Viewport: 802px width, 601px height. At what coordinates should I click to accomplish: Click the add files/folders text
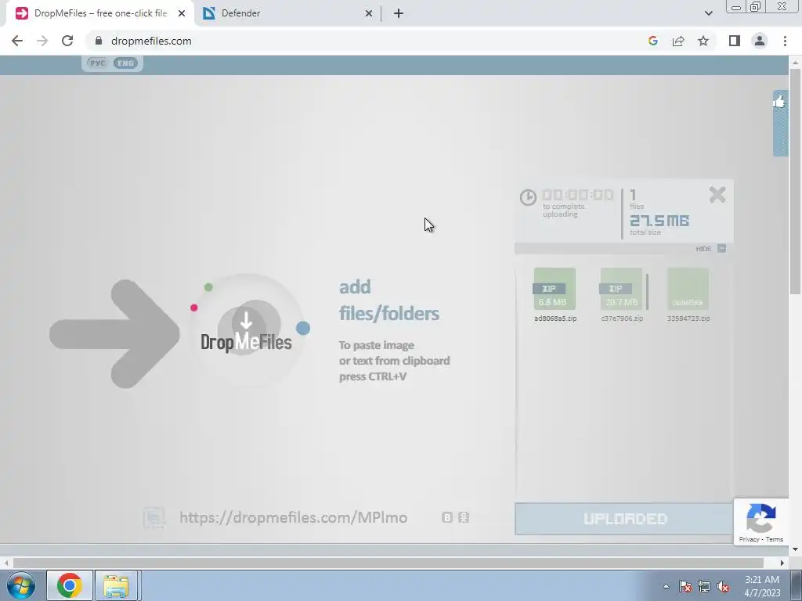pyautogui.click(x=388, y=300)
